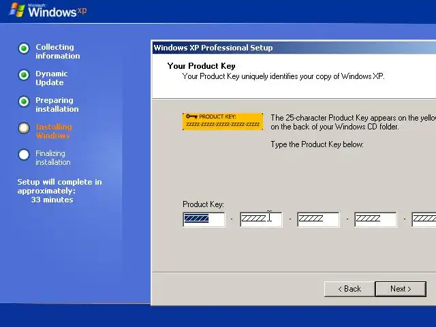The height and width of the screenshot is (327, 436).
Task: Click the '33 minutes' remaining time text
Action: coord(52,200)
